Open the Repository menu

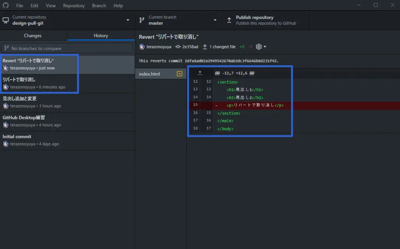pos(73,5)
